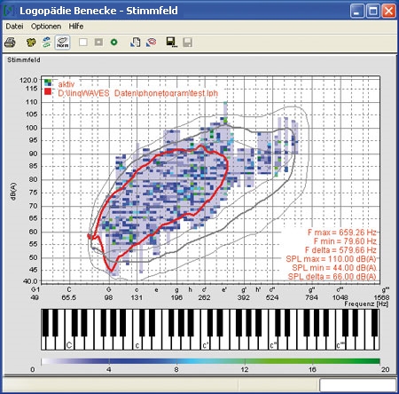This screenshot has width=399, height=394.
Task: Minimize the Stimmfeld window
Action: click(x=357, y=12)
